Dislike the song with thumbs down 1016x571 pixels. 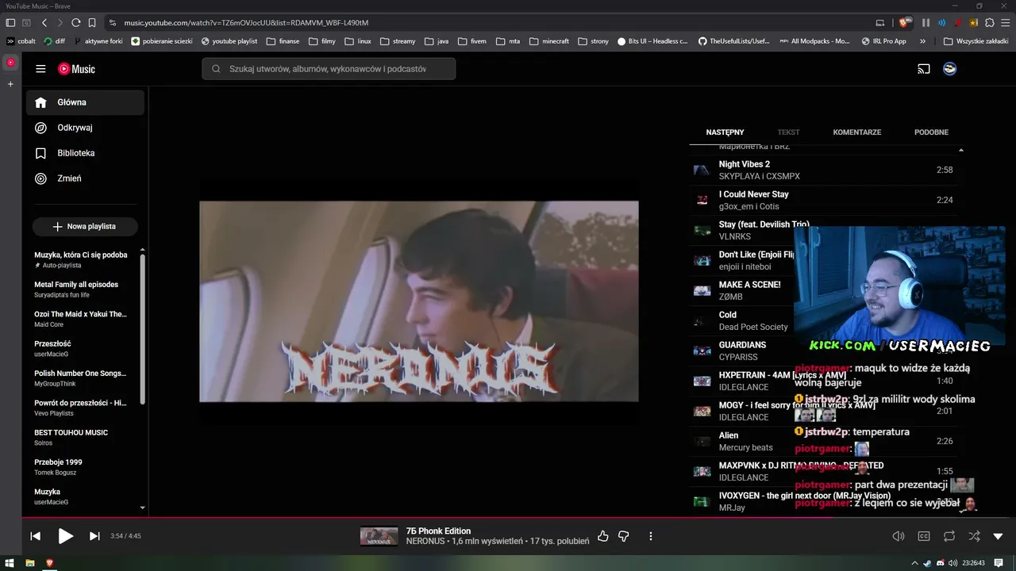click(x=623, y=536)
